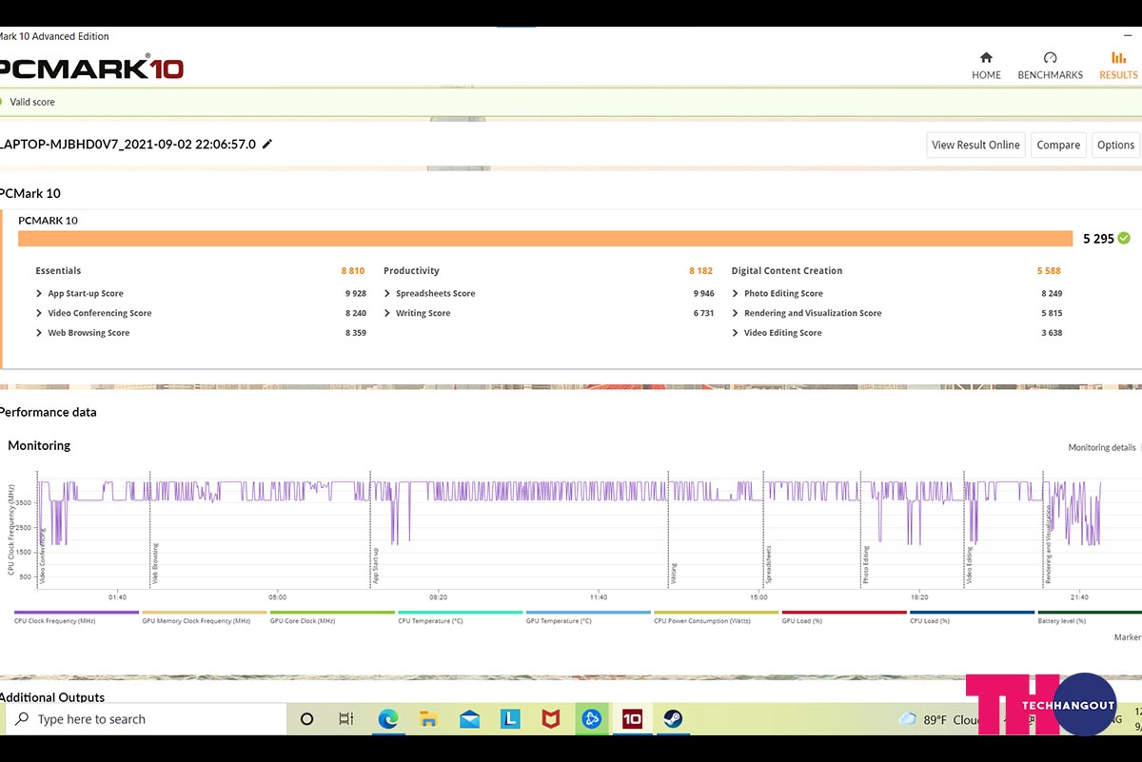Image resolution: width=1142 pixels, height=762 pixels.
Task: Click the Writing value 6 731
Action: coord(703,313)
